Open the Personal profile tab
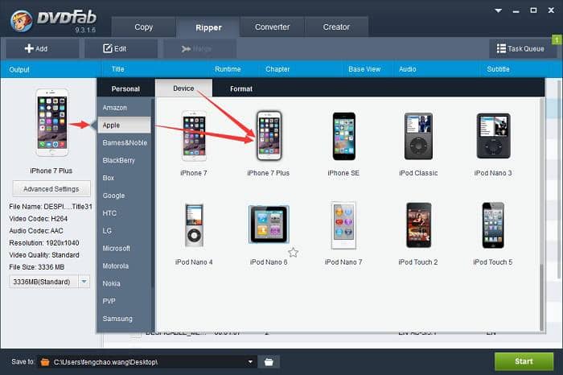Image resolution: width=563 pixels, height=375 pixels. (125, 89)
